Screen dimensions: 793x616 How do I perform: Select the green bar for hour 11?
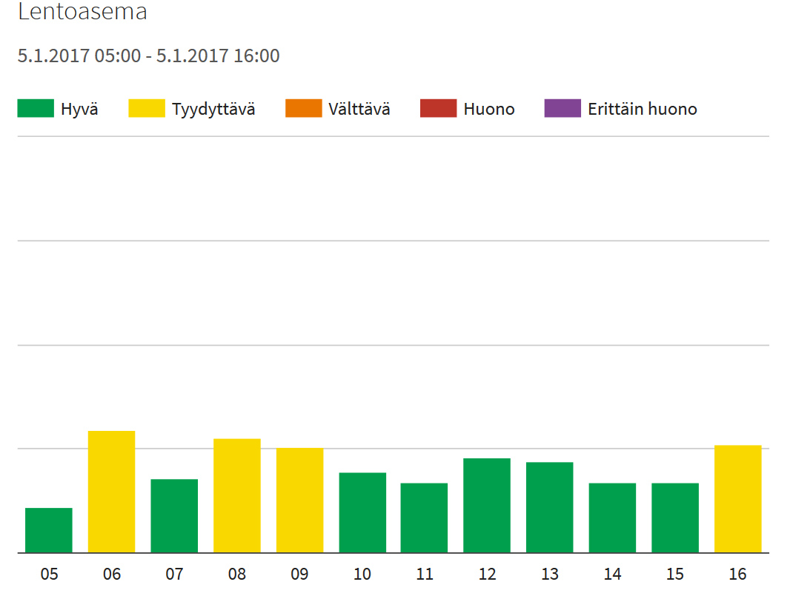click(x=424, y=518)
